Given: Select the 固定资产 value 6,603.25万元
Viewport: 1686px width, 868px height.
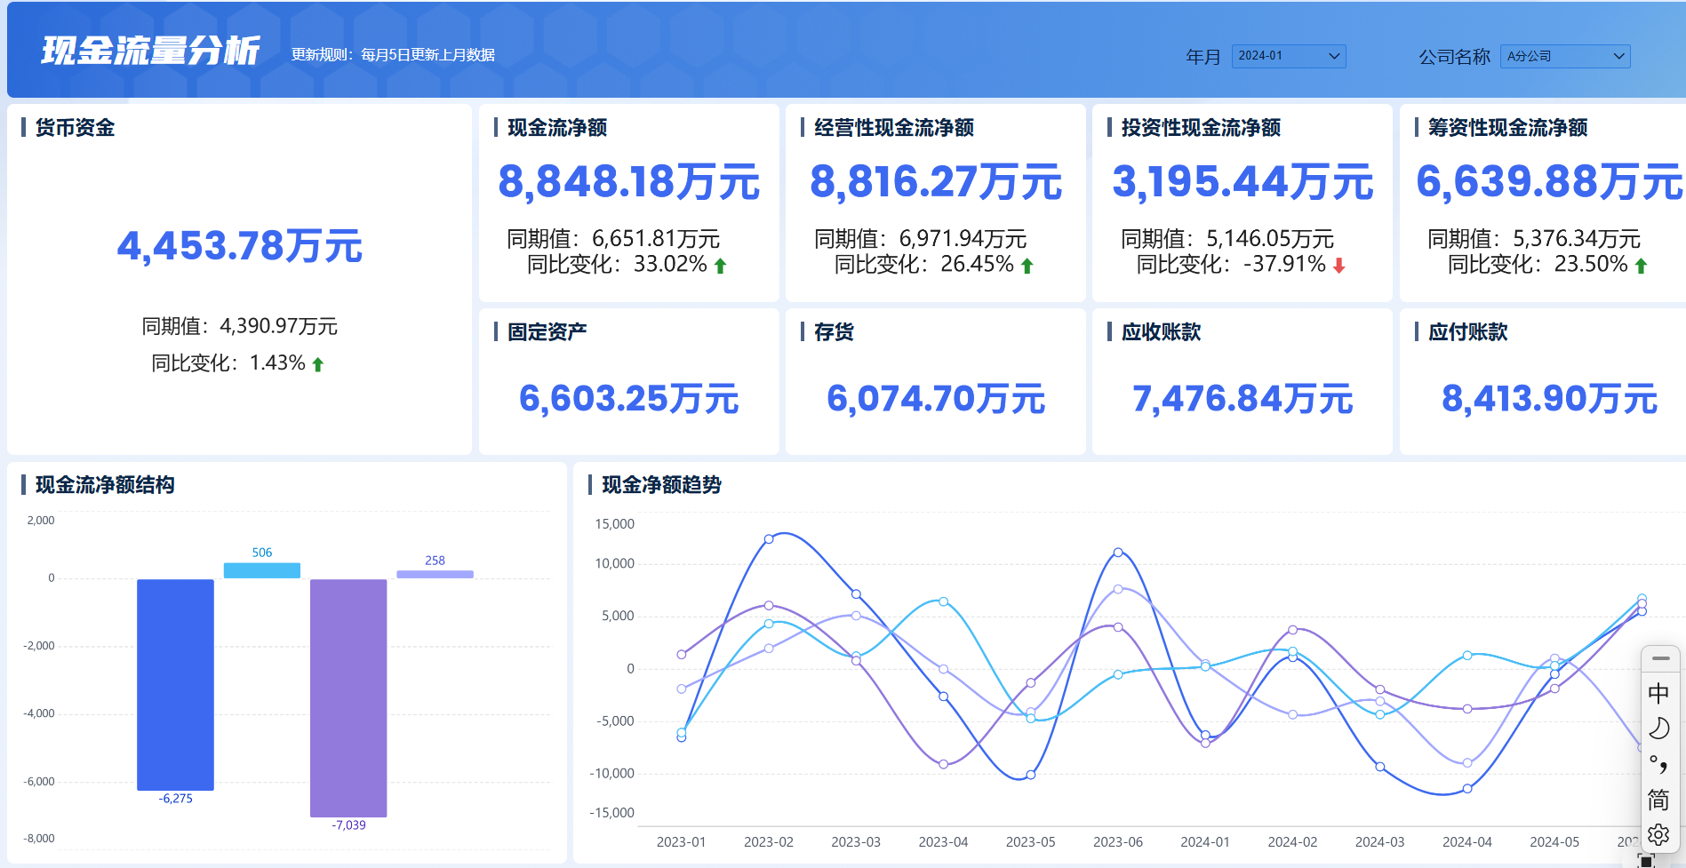Looking at the screenshot, I should click(628, 399).
